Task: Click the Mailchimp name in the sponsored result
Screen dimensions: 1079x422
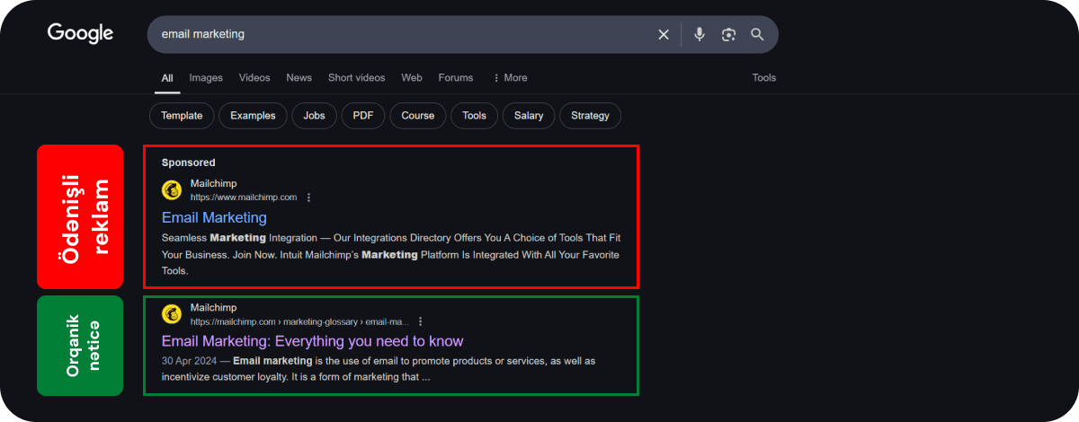Action: click(x=213, y=184)
